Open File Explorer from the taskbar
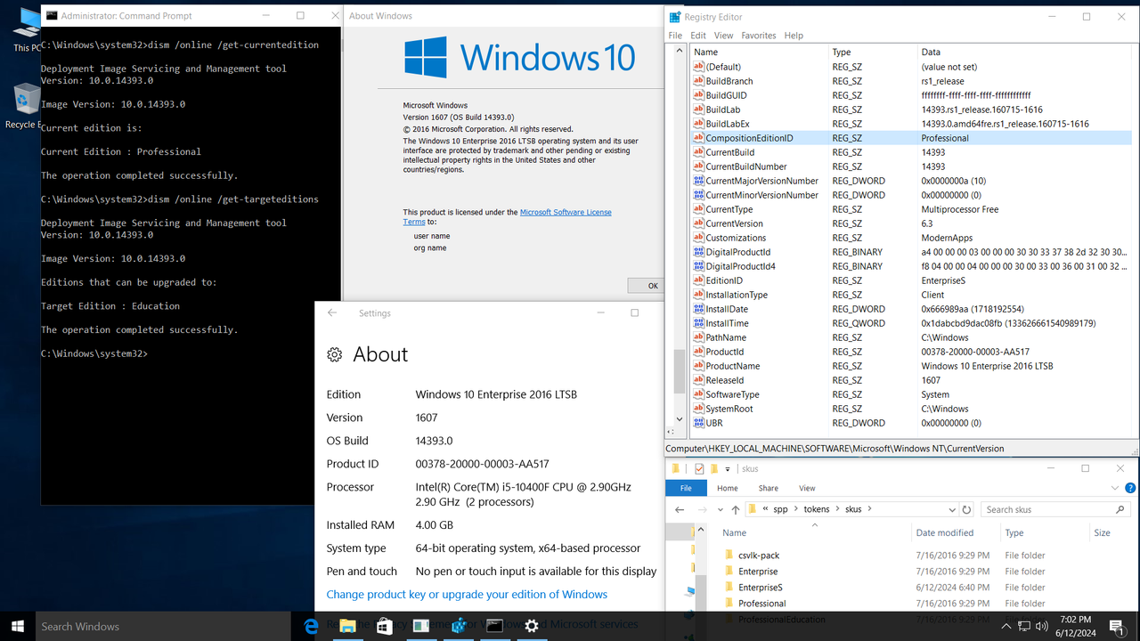Screen dimensions: 1140x641 (347, 626)
